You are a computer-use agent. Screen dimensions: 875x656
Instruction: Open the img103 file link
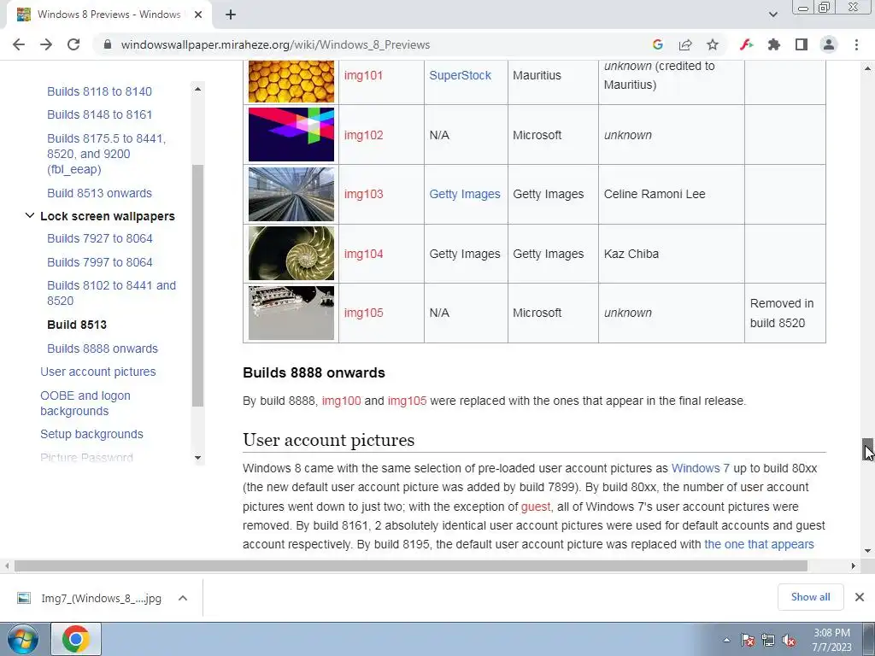coord(363,194)
